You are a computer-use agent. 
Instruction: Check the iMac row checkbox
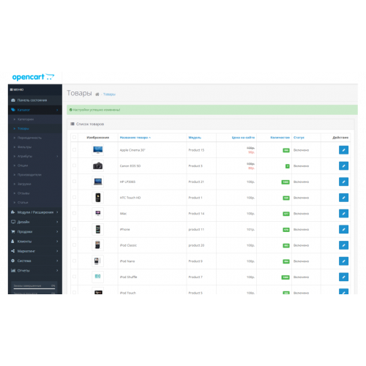point(74,213)
